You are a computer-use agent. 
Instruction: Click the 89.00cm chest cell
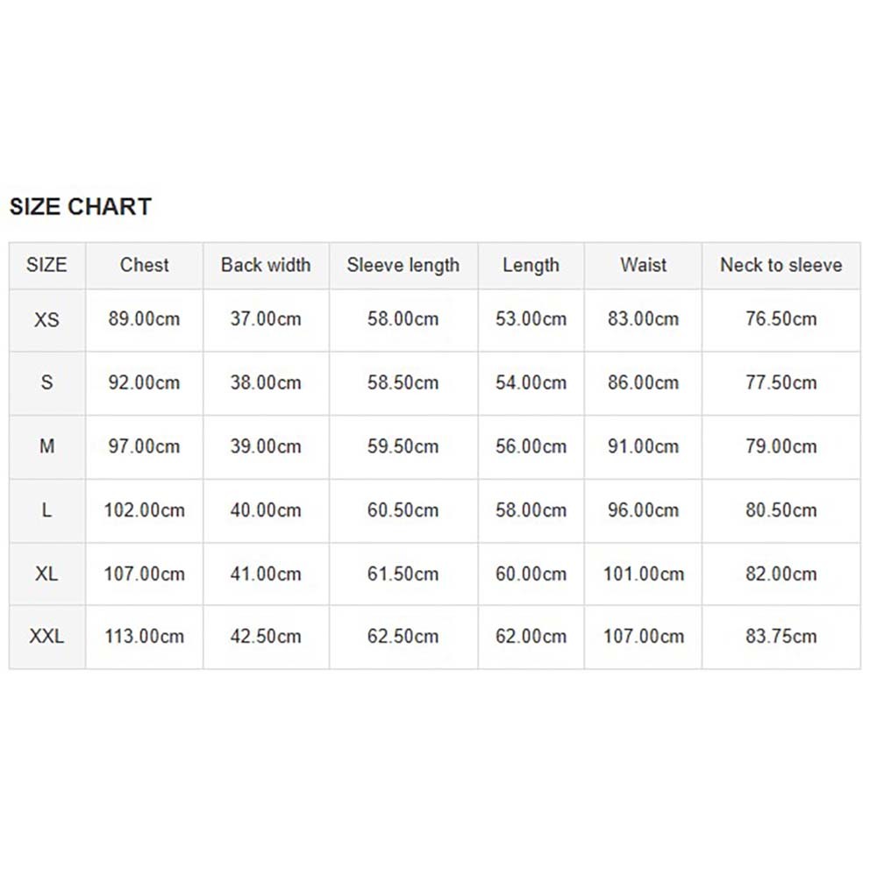point(144,319)
